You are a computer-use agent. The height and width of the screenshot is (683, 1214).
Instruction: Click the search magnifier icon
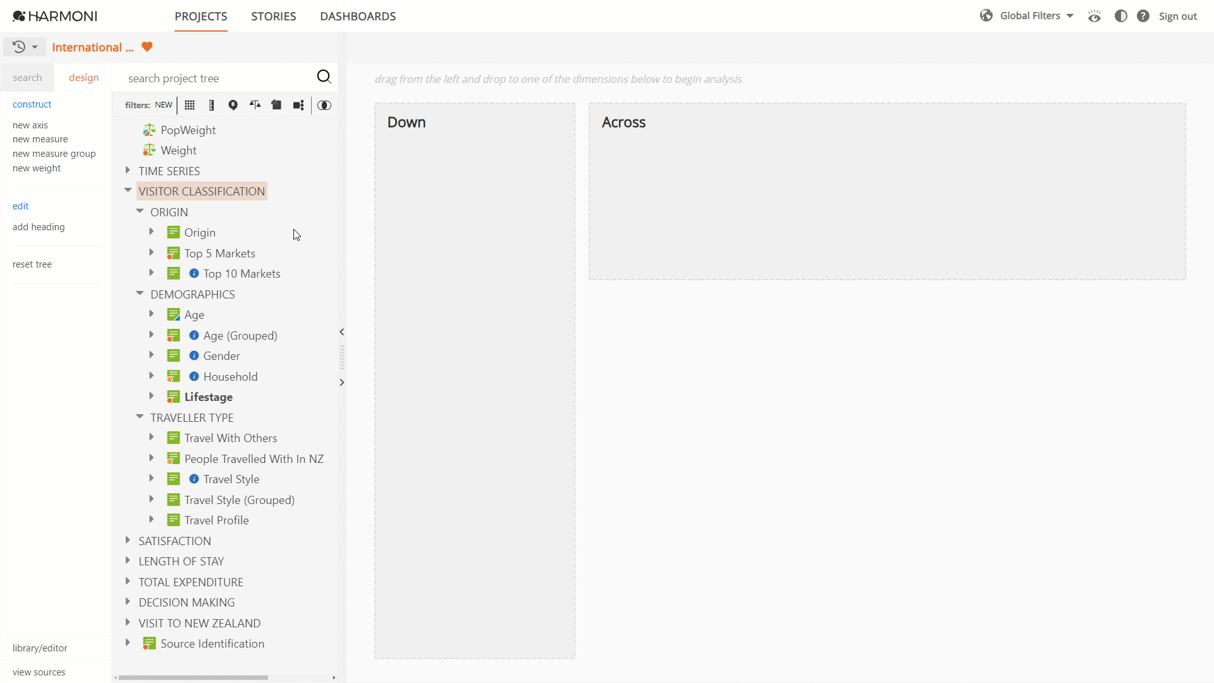pyautogui.click(x=324, y=77)
